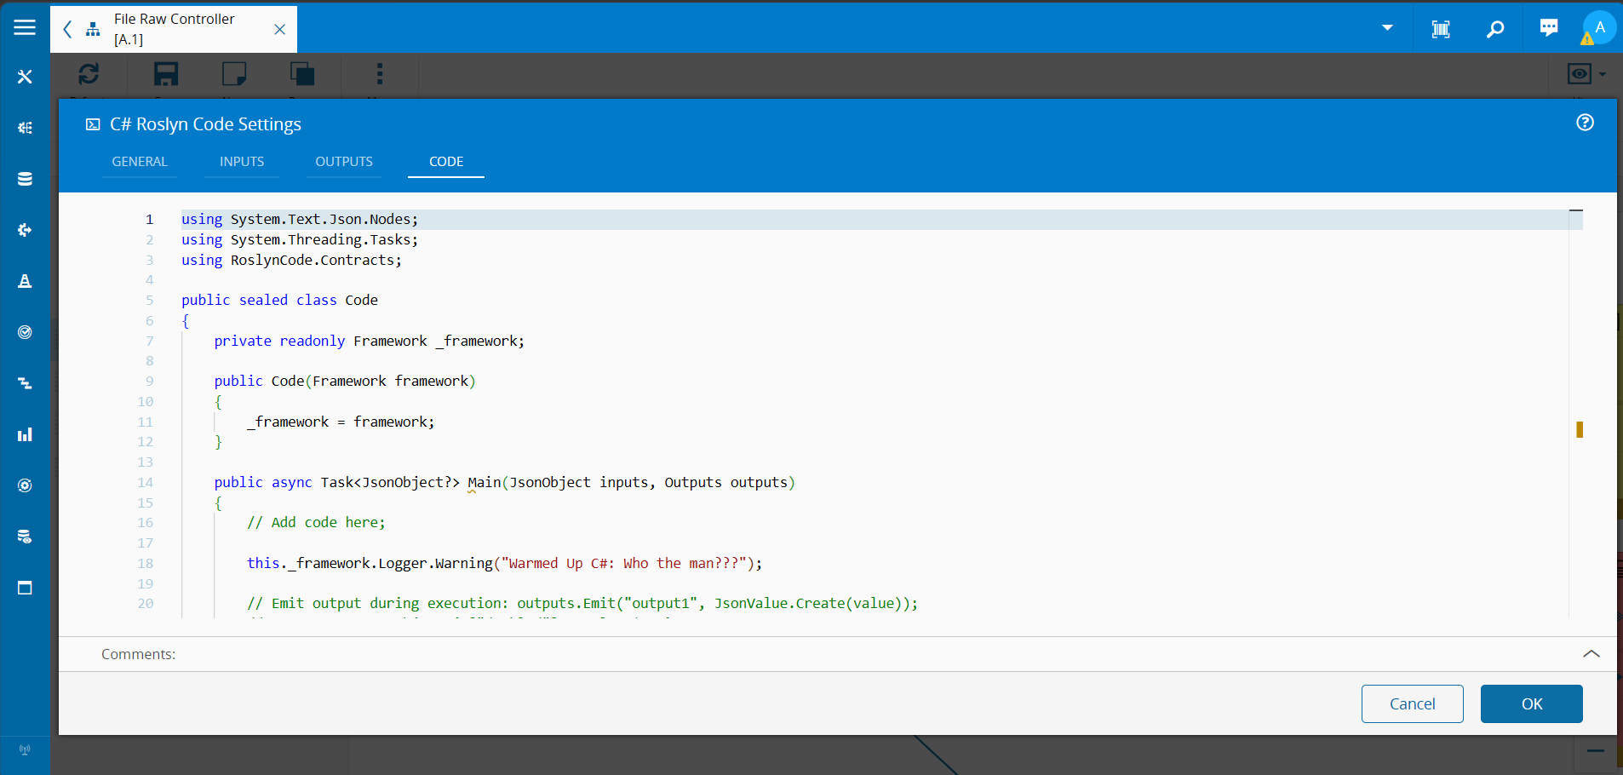Click 'private readonly Framework _framework;' line
The width and height of the screenshot is (1623, 775).
[x=370, y=342]
